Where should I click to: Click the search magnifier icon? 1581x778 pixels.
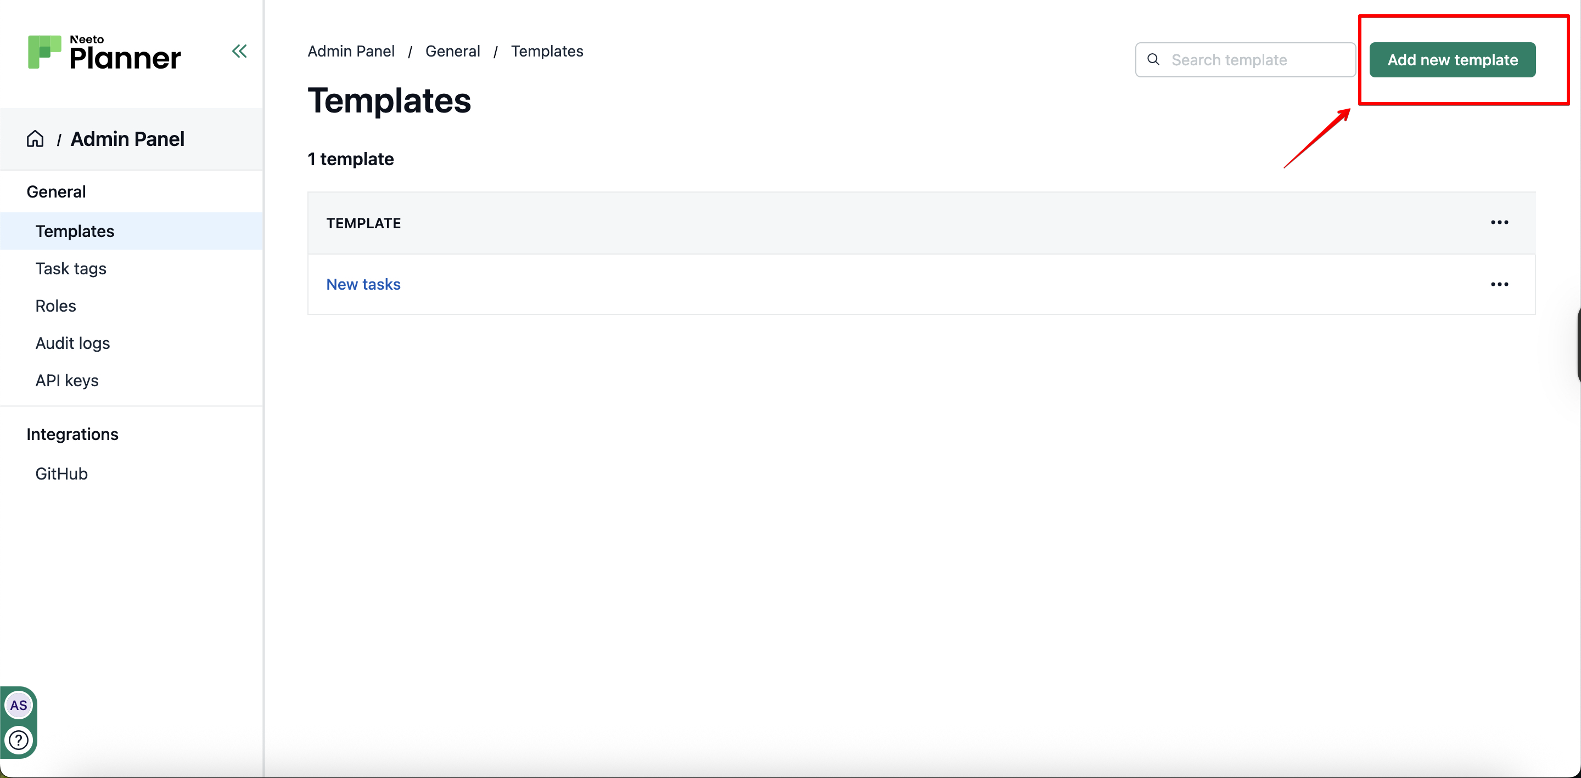point(1153,59)
